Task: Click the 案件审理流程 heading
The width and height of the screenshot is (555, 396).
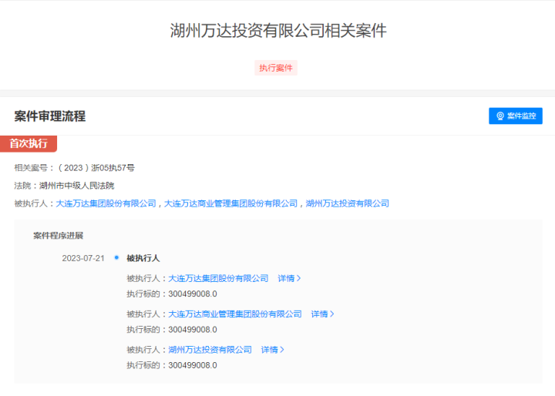Action: [x=50, y=116]
